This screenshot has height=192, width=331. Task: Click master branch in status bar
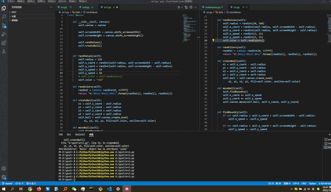(x=7, y=183)
